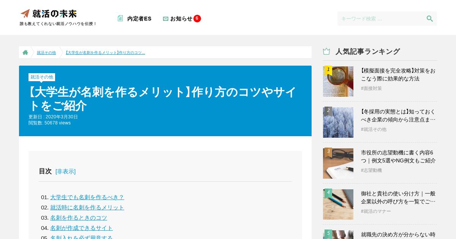The height and width of the screenshot is (239, 456).
Task: Click the #就活のマナー tag
Action: tap(376, 211)
